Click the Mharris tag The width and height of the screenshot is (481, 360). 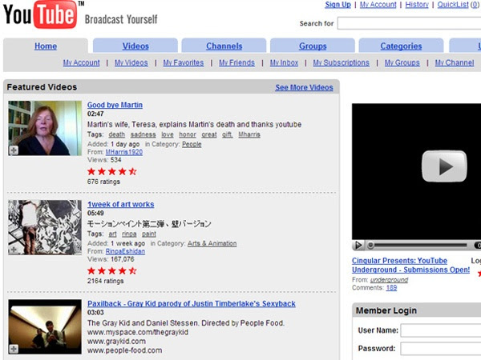tap(249, 134)
